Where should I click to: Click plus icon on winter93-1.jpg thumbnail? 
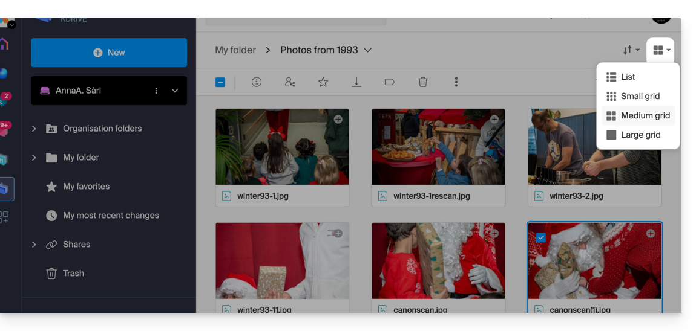[338, 120]
